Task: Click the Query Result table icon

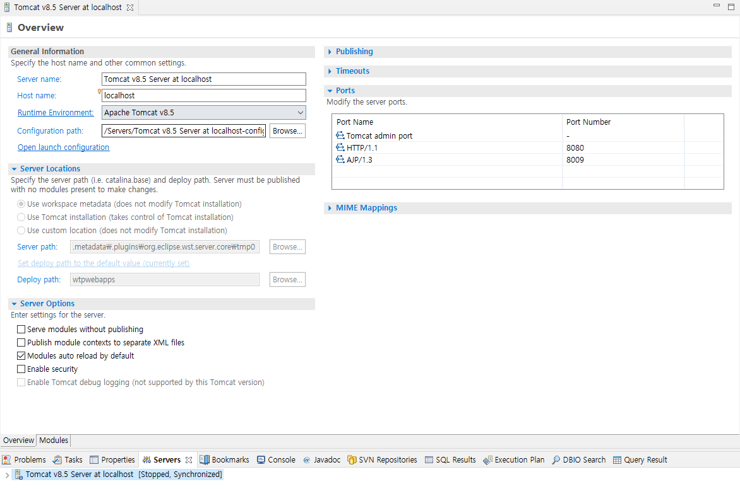Action: pos(617,460)
